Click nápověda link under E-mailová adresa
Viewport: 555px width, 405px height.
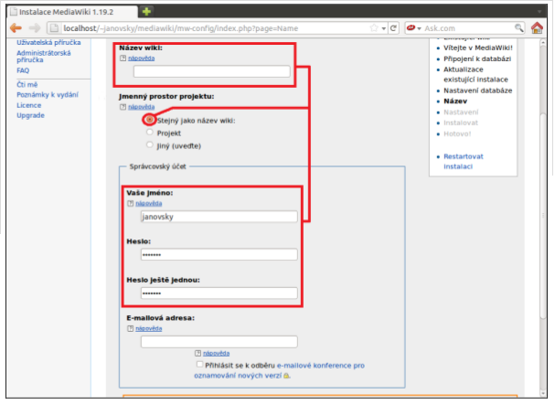pos(149,328)
